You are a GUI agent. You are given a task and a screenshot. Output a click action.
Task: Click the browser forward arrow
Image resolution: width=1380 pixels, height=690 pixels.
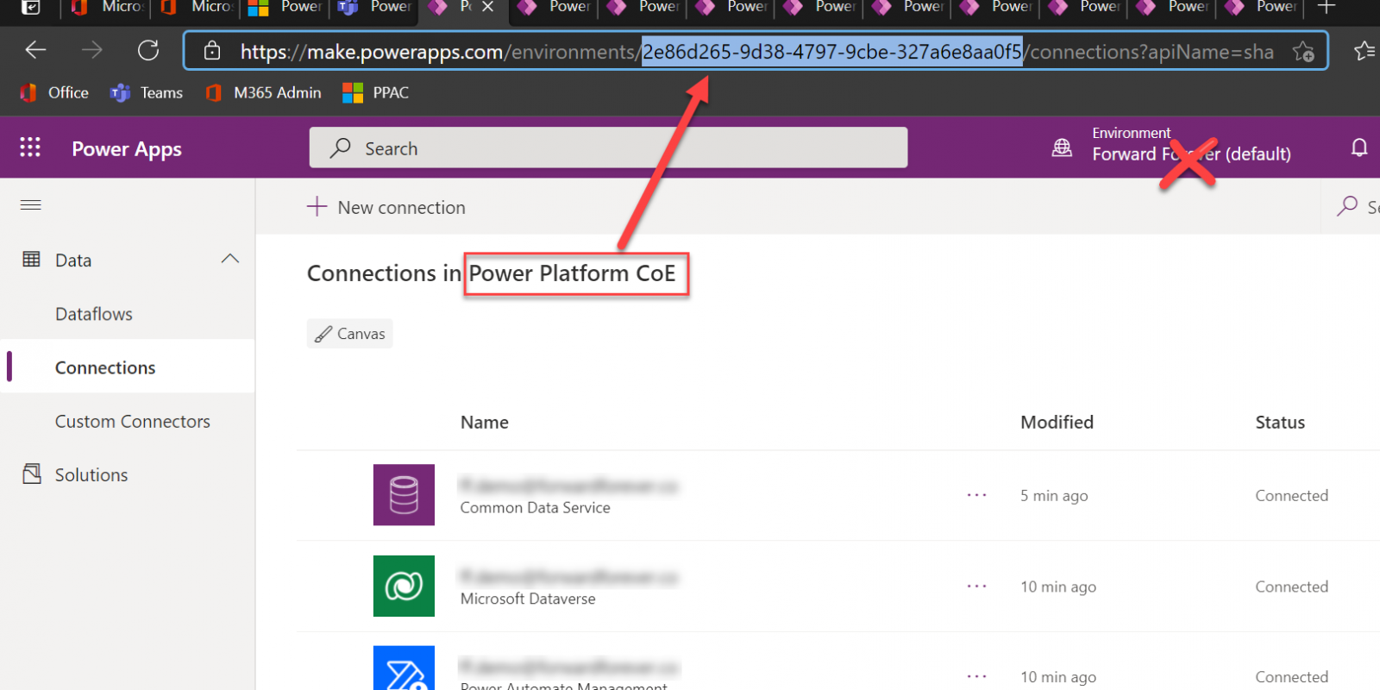pos(91,51)
